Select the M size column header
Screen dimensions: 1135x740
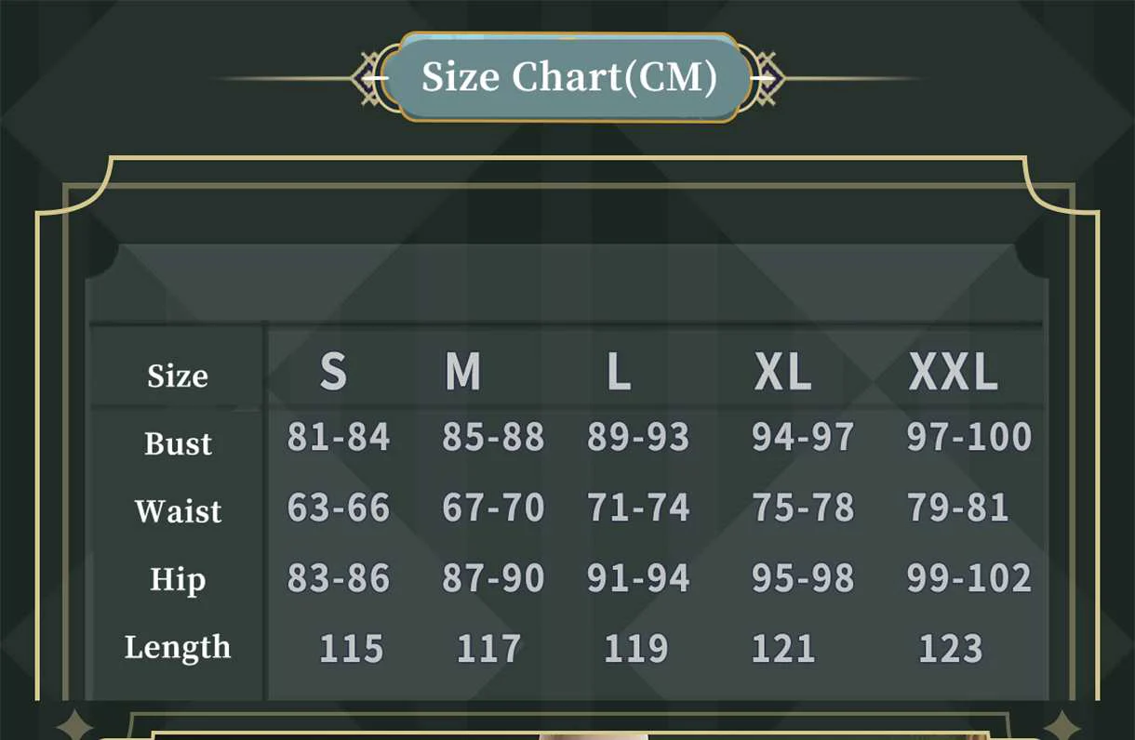coord(462,372)
